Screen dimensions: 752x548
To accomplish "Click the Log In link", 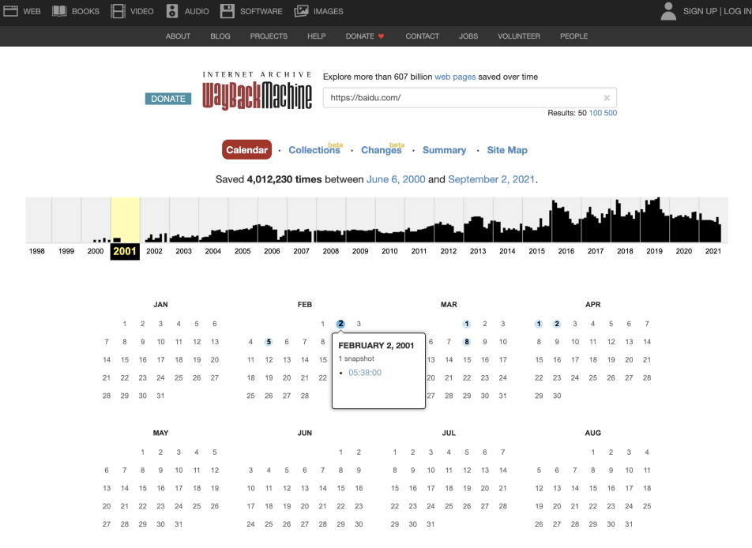I will click(738, 11).
